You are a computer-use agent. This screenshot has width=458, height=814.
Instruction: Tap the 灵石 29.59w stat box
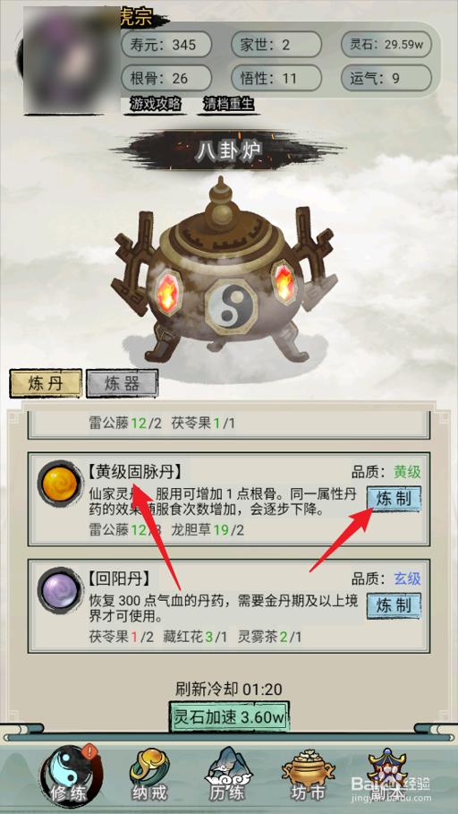(386, 44)
